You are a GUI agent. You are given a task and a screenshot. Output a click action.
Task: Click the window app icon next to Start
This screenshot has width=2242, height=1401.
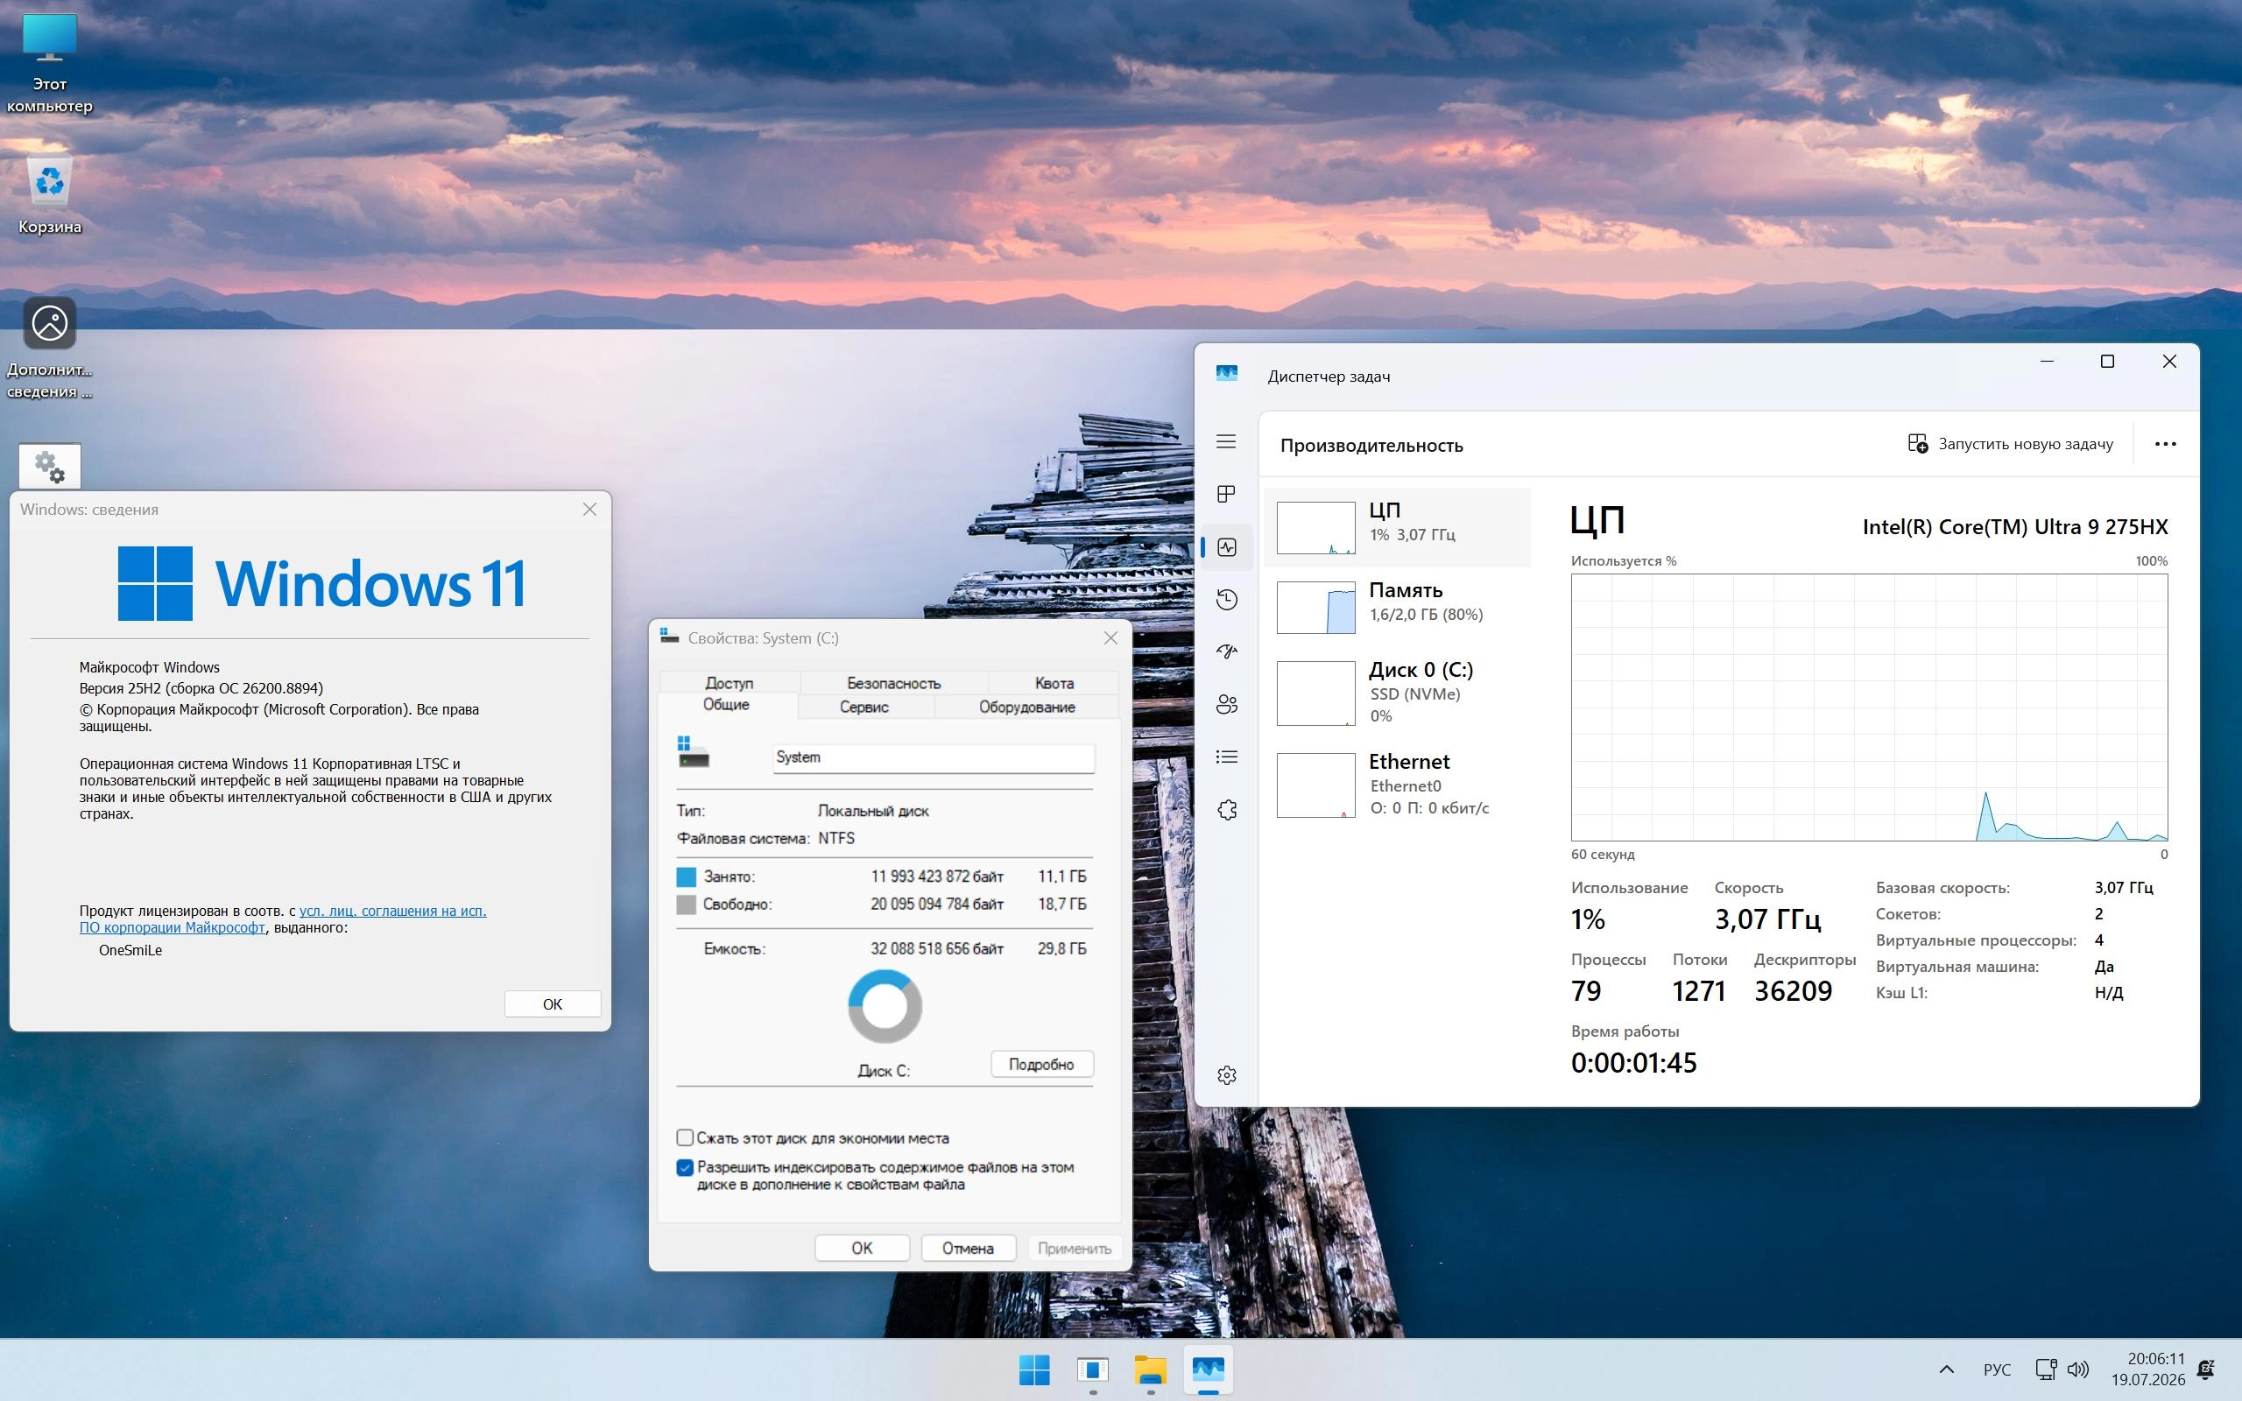[1092, 1369]
